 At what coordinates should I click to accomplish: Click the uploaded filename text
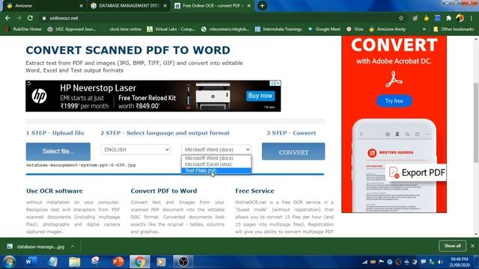pyautogui.click(x=81, y=165)
